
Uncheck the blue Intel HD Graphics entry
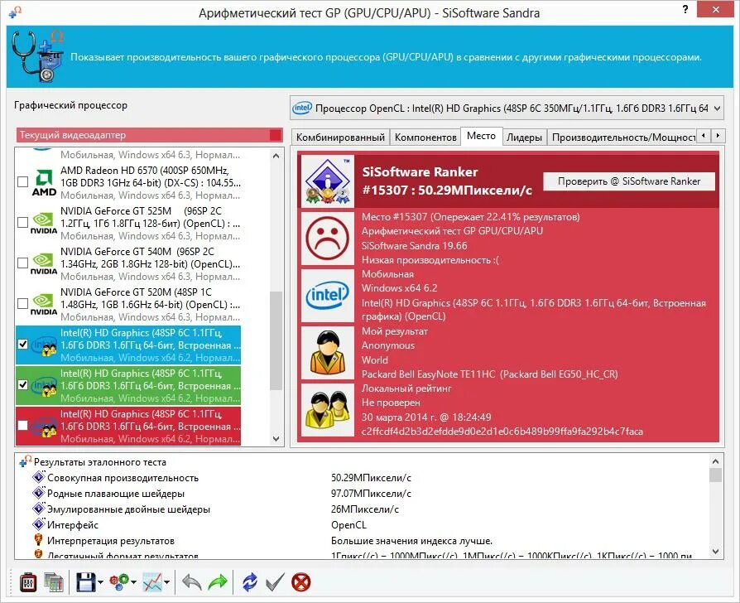[x=22, y=345]
